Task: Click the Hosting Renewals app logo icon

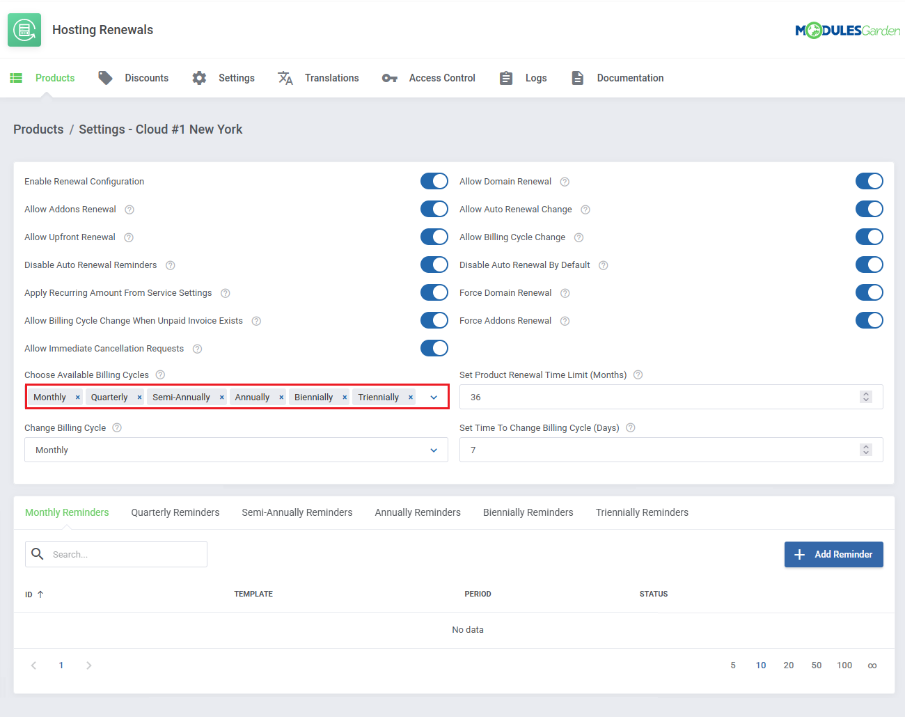Action: (x=24, y=30)
